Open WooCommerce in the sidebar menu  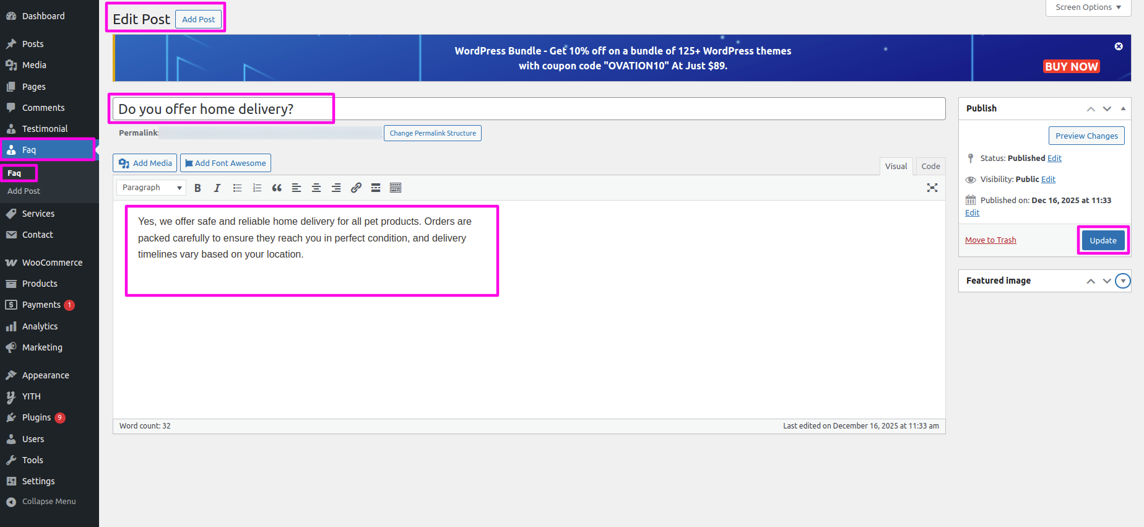click(52, 263)
